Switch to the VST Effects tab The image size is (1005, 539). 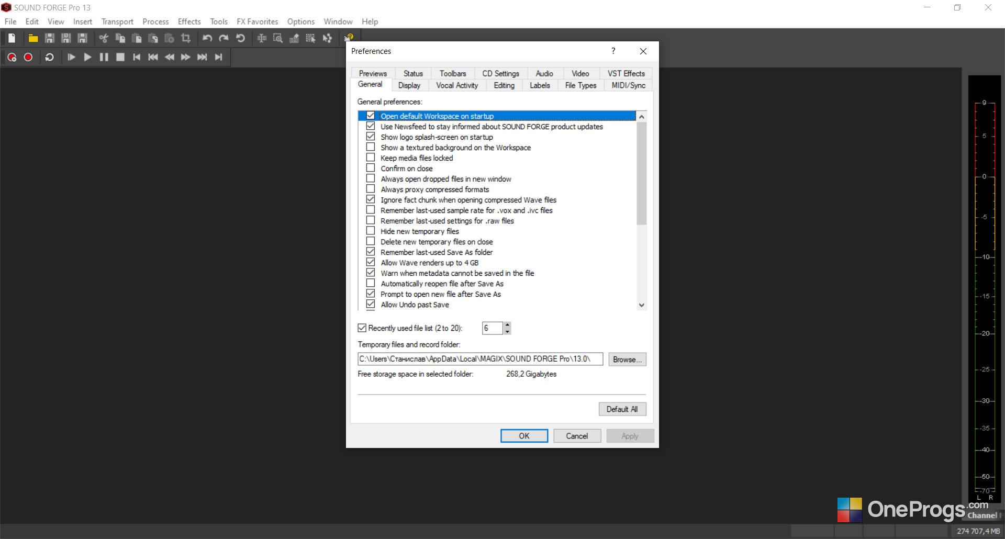click(x=626, y=73)
